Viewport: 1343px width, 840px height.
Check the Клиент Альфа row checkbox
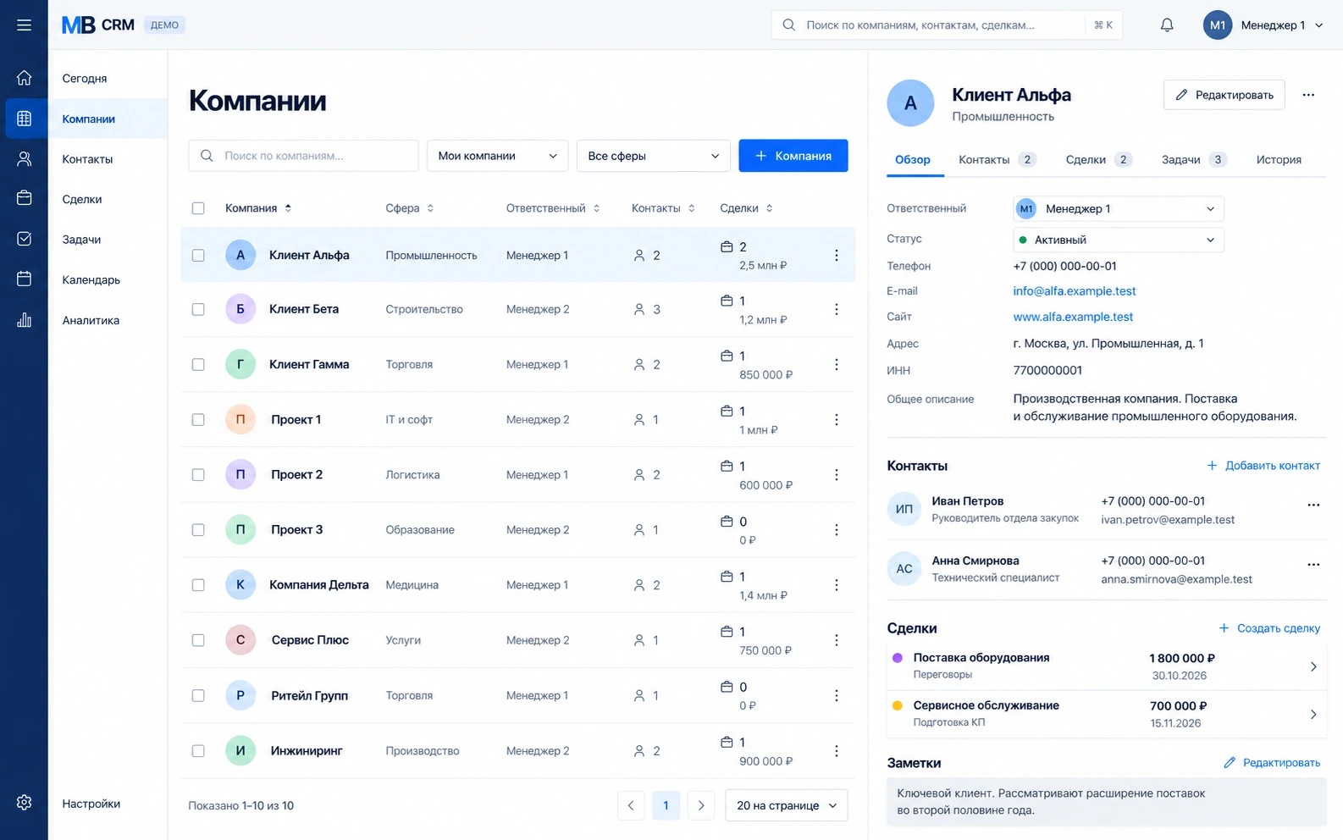click(198, 255)
